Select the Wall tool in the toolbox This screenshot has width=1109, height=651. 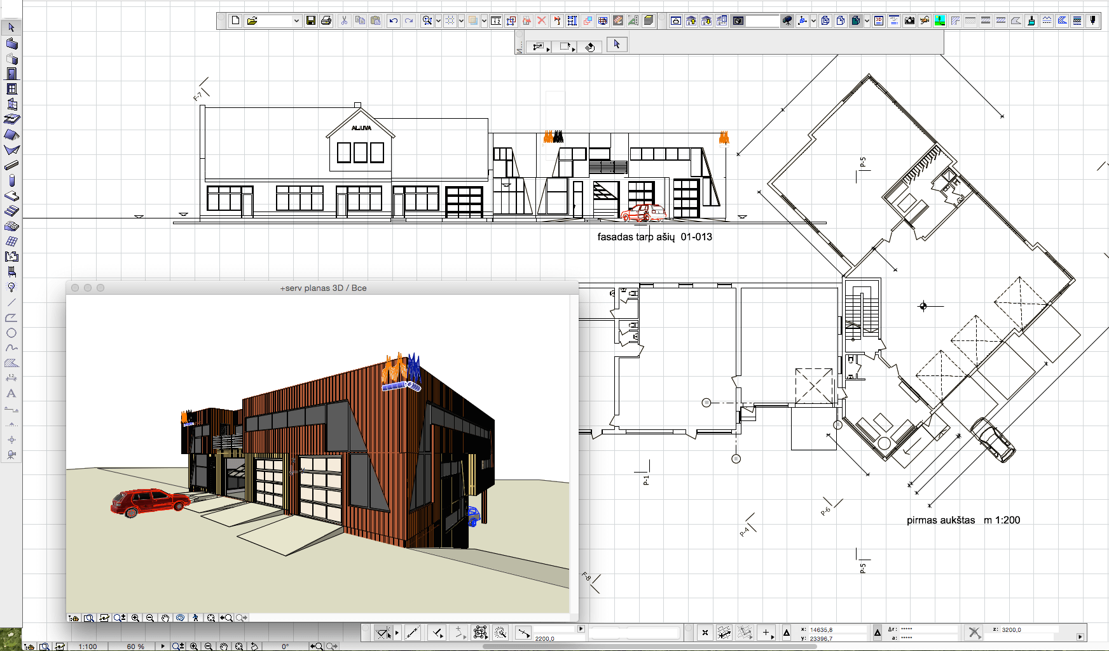[x=11, y=43]
